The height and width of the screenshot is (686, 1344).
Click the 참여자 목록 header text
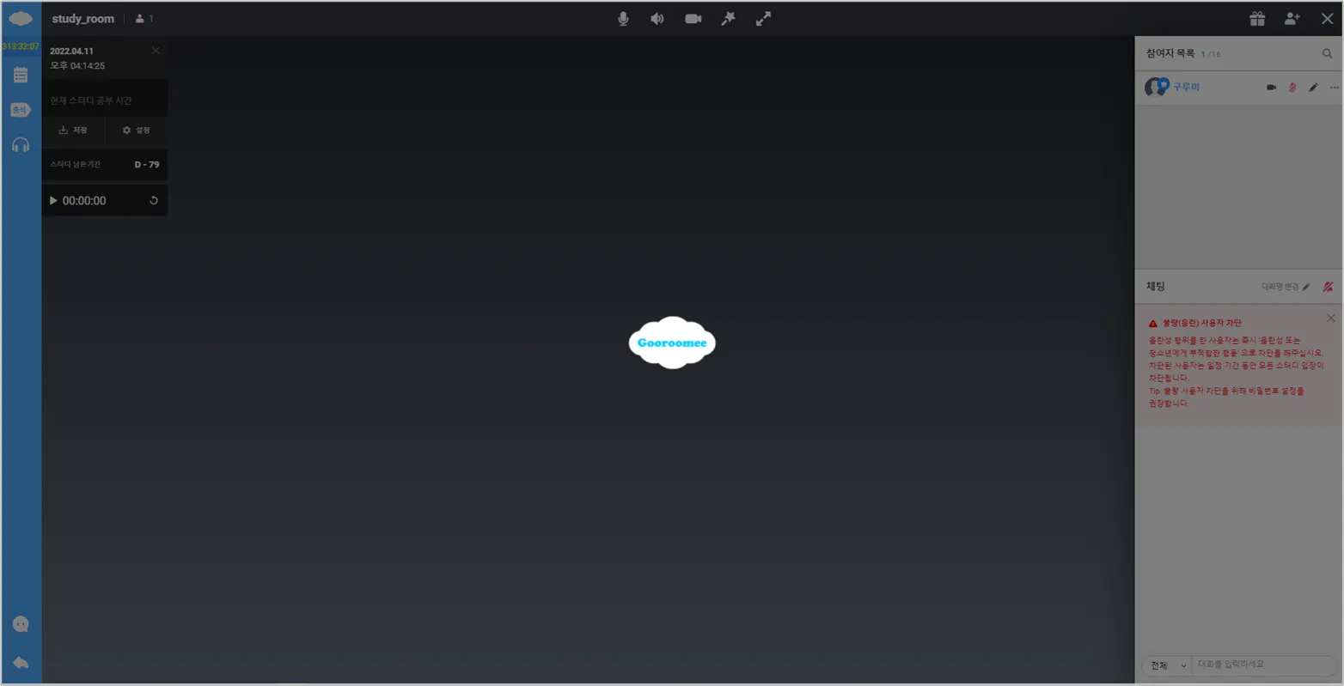(x=1170, y=53)
